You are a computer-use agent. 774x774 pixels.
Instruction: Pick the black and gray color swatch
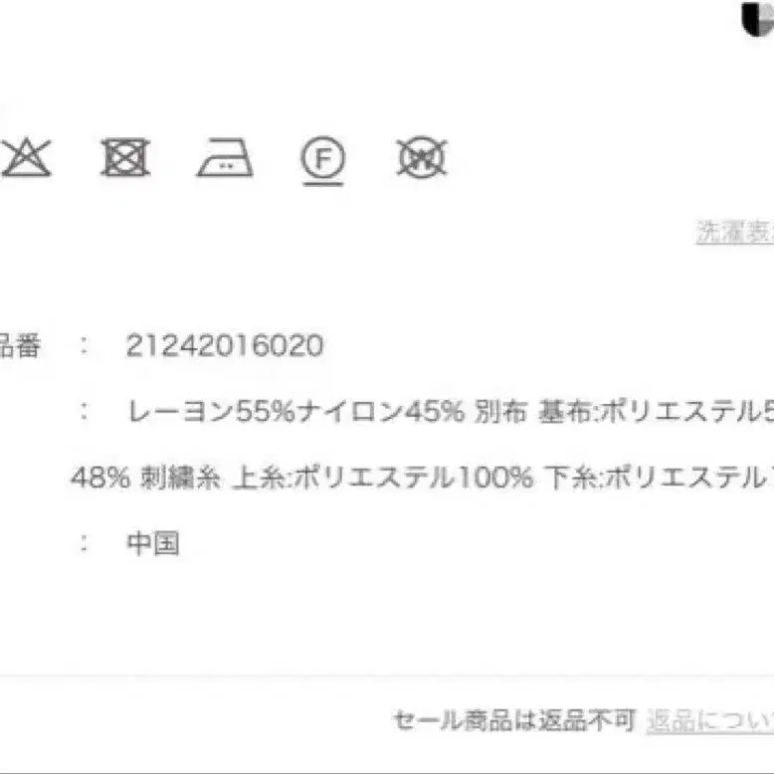(758, 19)
